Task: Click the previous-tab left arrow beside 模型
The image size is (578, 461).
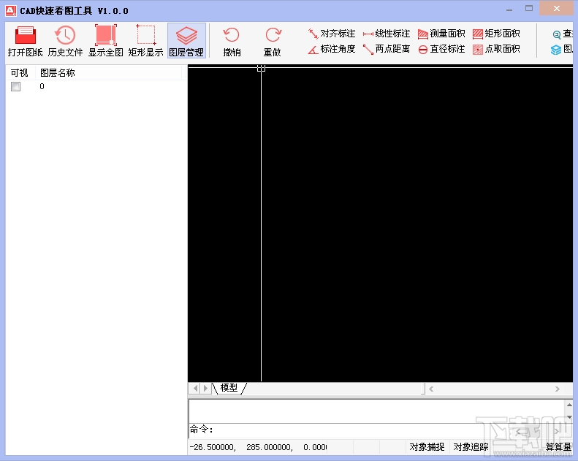Action: [x=195, y=388]
